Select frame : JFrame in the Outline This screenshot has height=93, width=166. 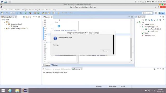pos(149,25)
